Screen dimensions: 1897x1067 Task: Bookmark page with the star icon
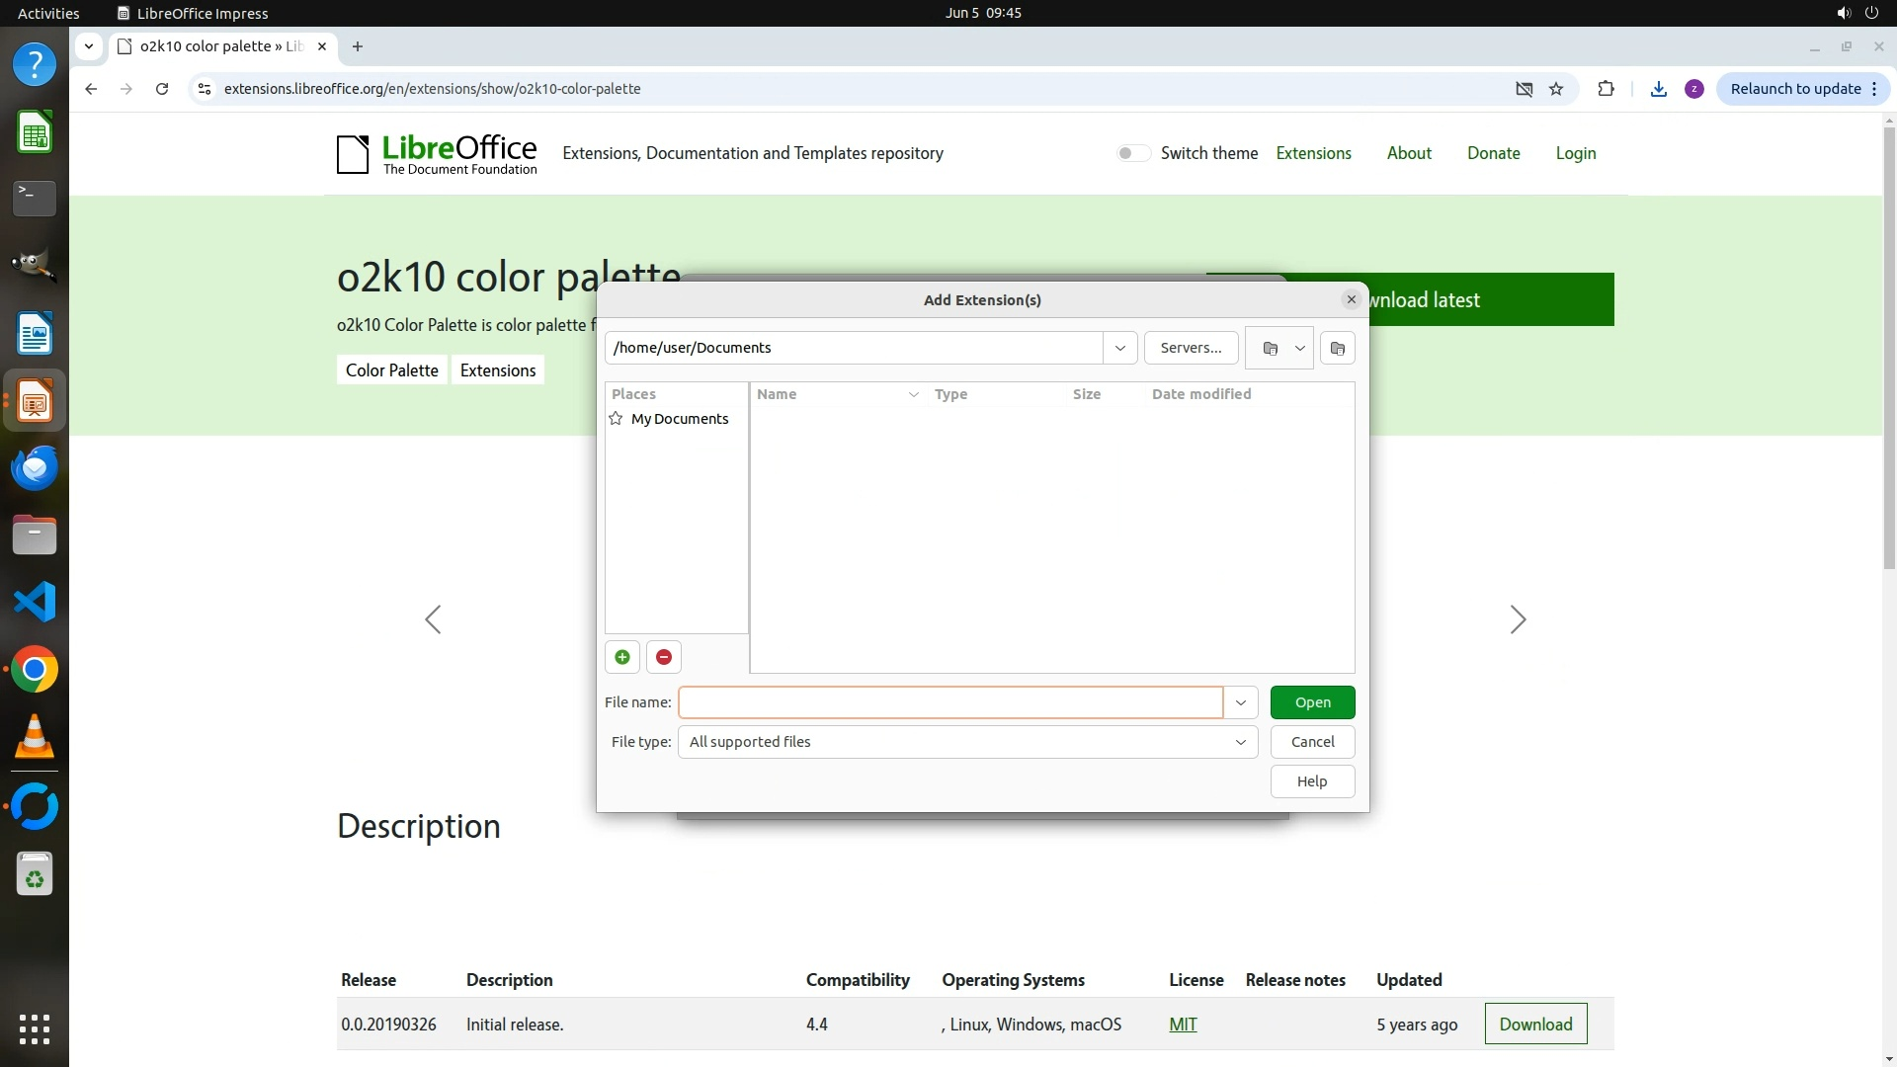coord(1556,89)
